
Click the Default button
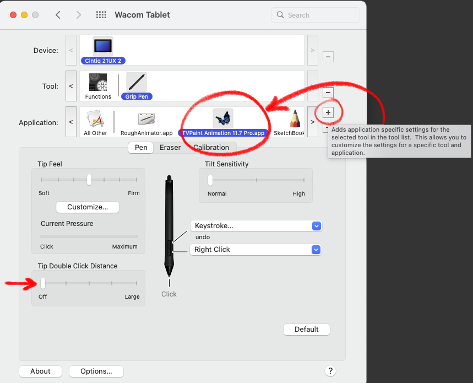(307, 330)
